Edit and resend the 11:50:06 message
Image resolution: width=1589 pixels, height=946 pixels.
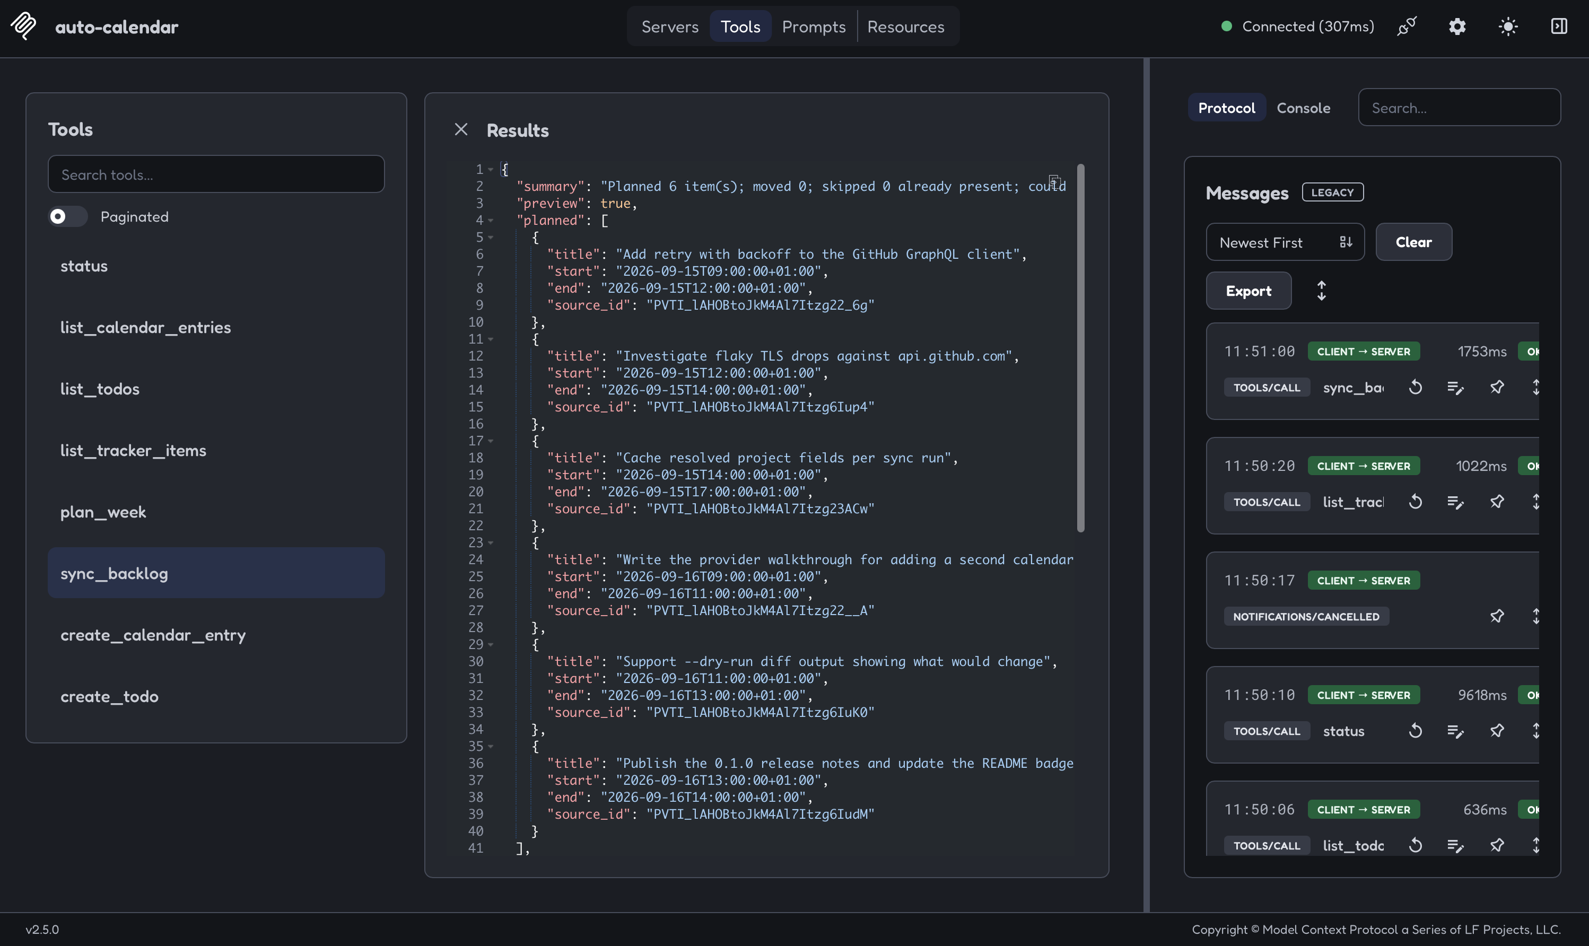point(1455,845)
